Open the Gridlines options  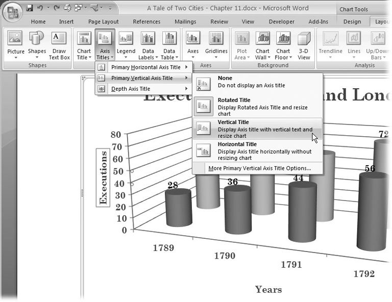click(216, 45)
